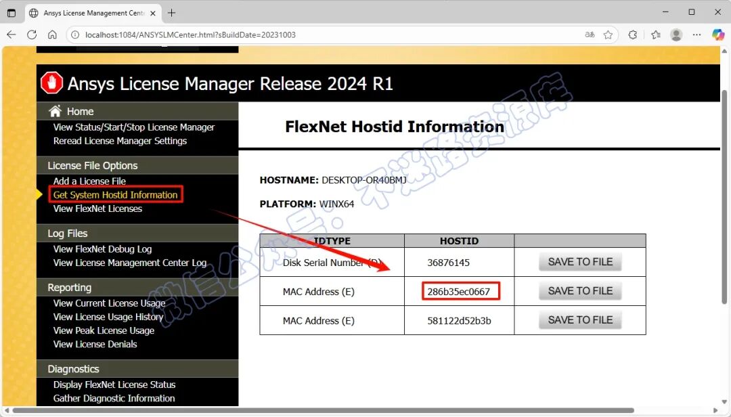Viewport: 731px width, 417px height.
Task: Open Home in the sidebar
Action: pyautogui.click(x=80, y=112)
